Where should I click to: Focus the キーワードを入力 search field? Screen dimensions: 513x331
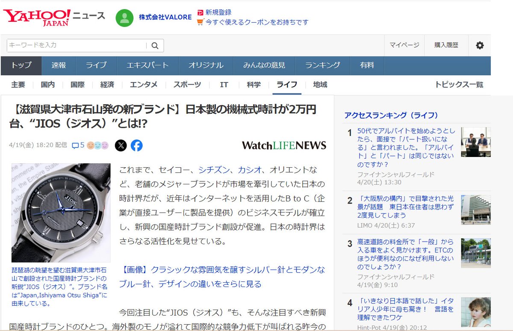click(77, 46)
